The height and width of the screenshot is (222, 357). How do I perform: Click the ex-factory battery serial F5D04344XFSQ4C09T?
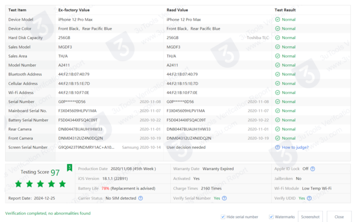[x=78, y=120]
